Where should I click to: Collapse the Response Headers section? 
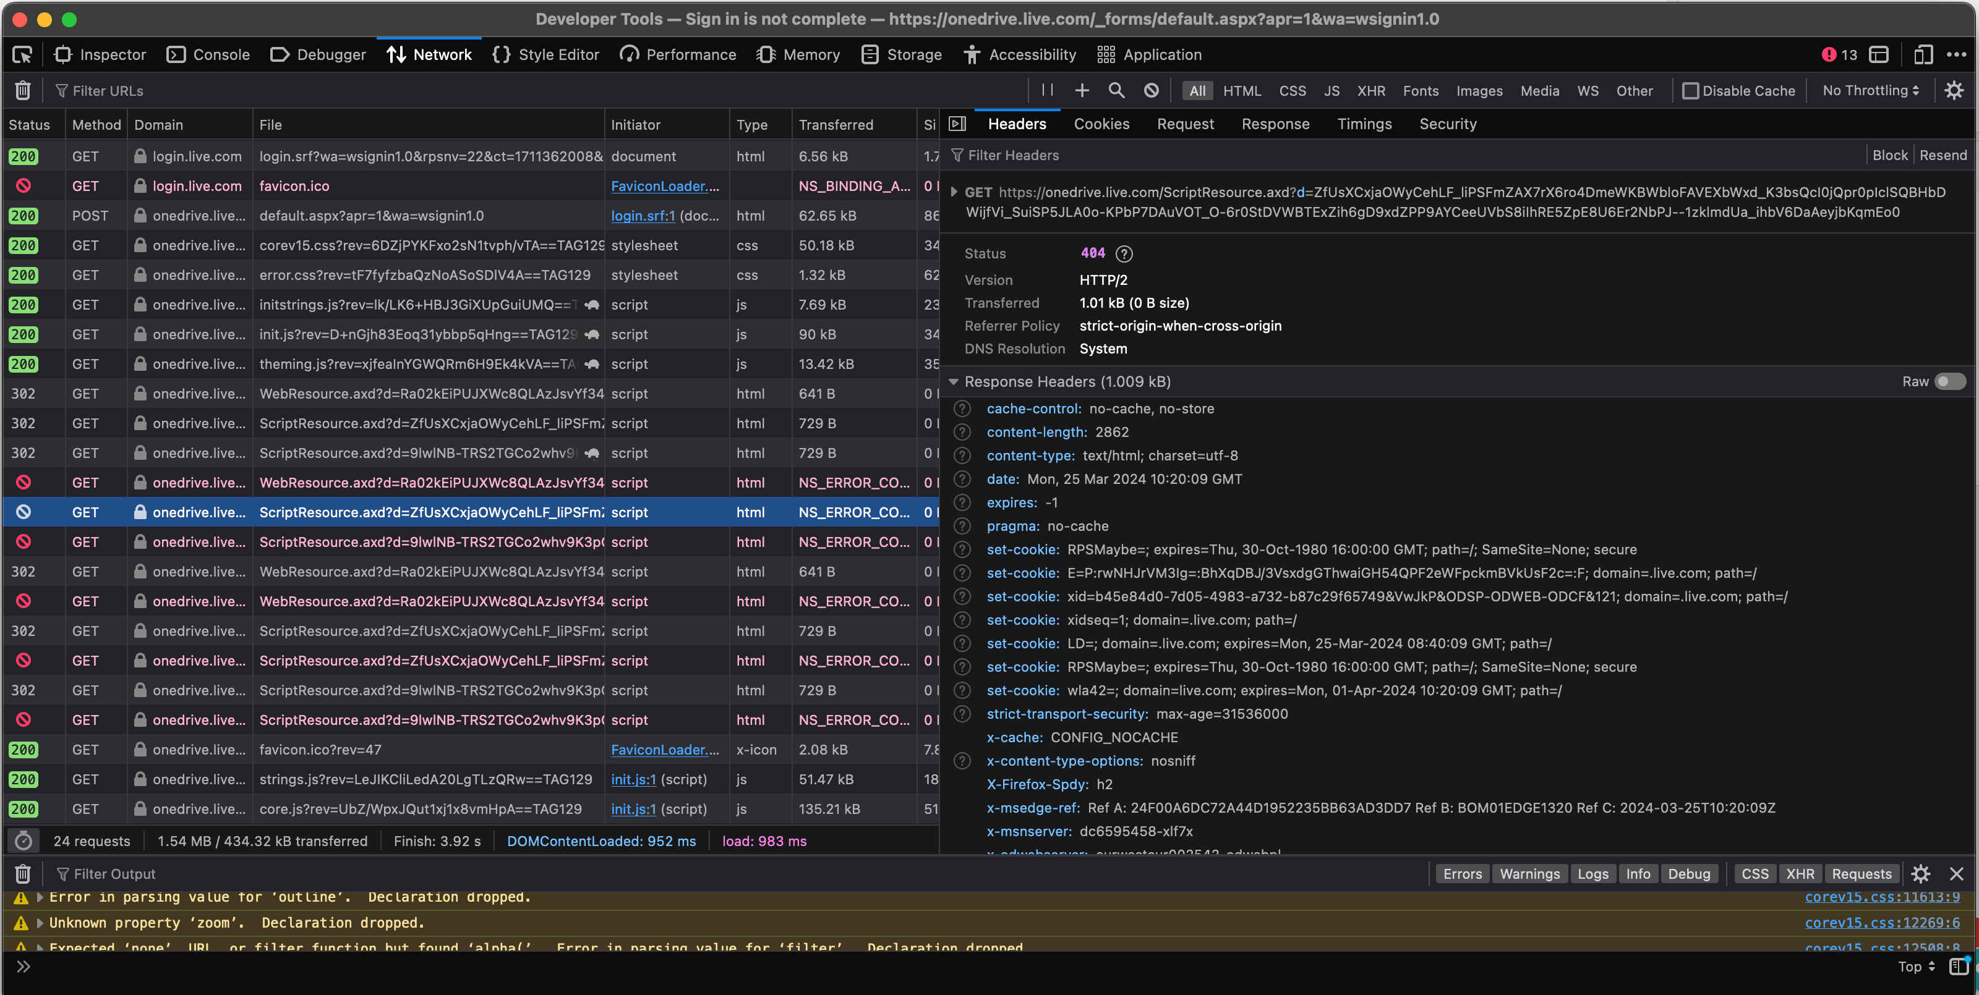(x=954, y=381)
